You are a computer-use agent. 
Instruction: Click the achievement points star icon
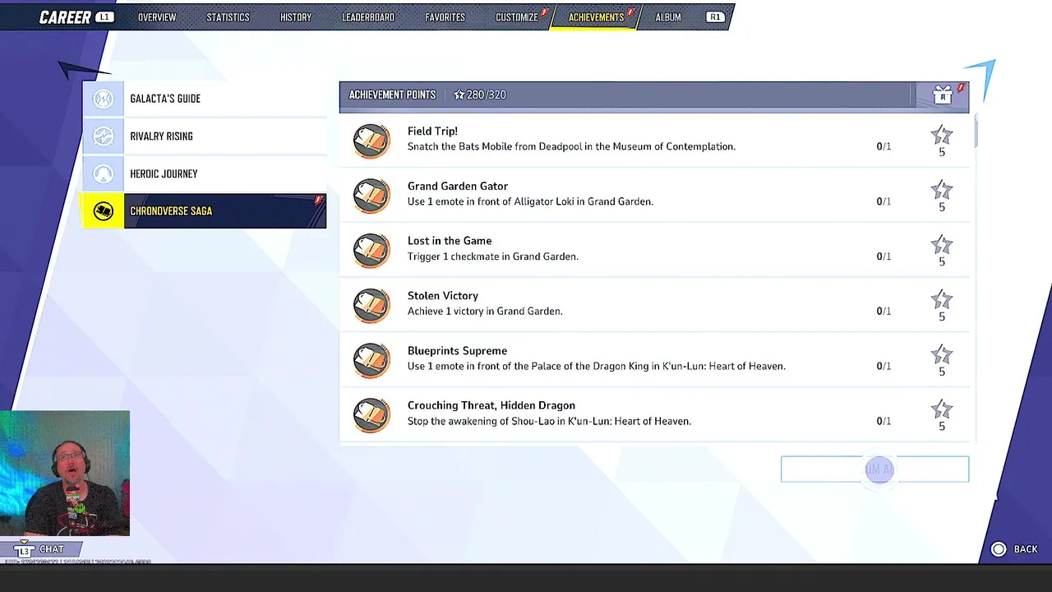pos(459,95)
